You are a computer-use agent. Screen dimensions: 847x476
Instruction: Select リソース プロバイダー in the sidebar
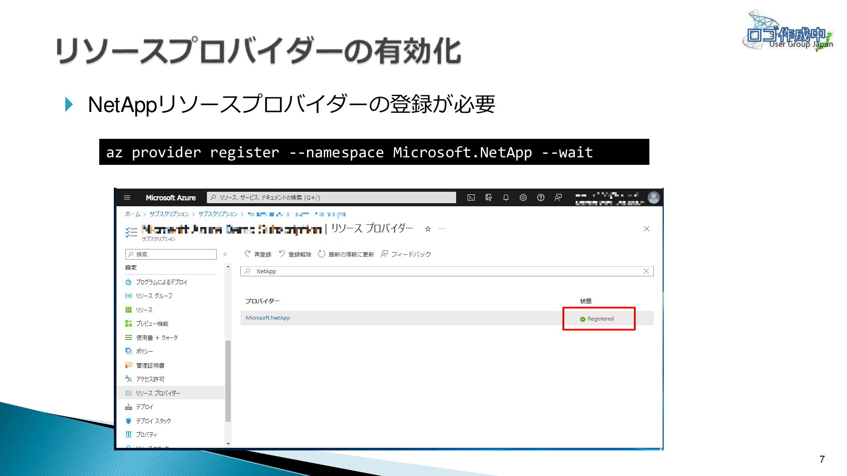point(171,393)
